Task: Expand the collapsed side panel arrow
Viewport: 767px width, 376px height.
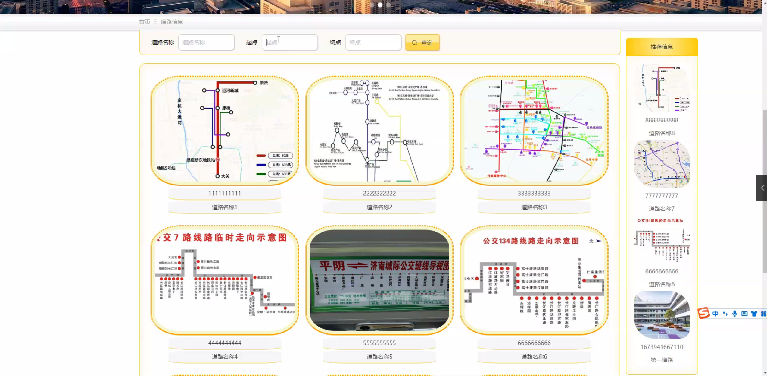Action: tap(762, 188)
